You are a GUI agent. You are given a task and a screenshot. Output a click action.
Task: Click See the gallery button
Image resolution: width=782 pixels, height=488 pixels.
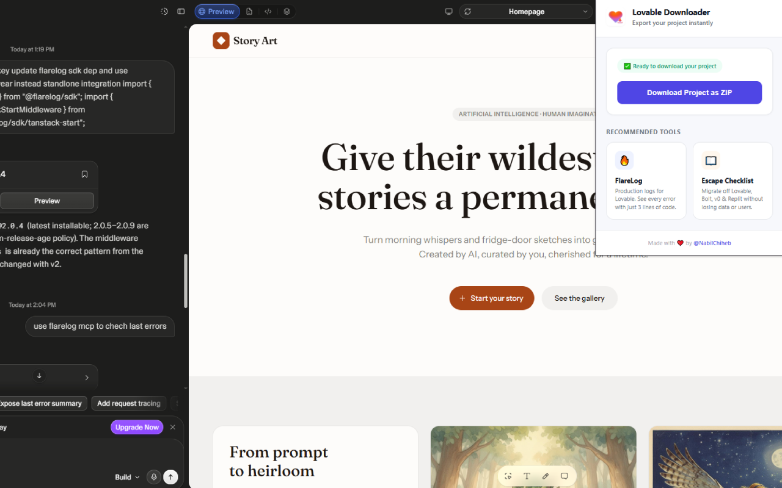(579, 298)
